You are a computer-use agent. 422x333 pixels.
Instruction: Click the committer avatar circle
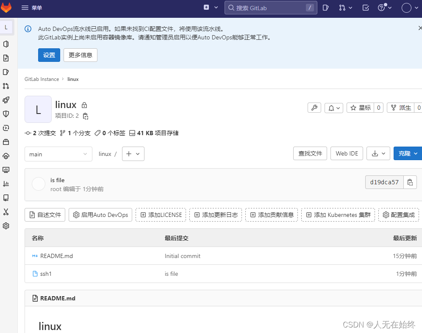tap(39, 184)
